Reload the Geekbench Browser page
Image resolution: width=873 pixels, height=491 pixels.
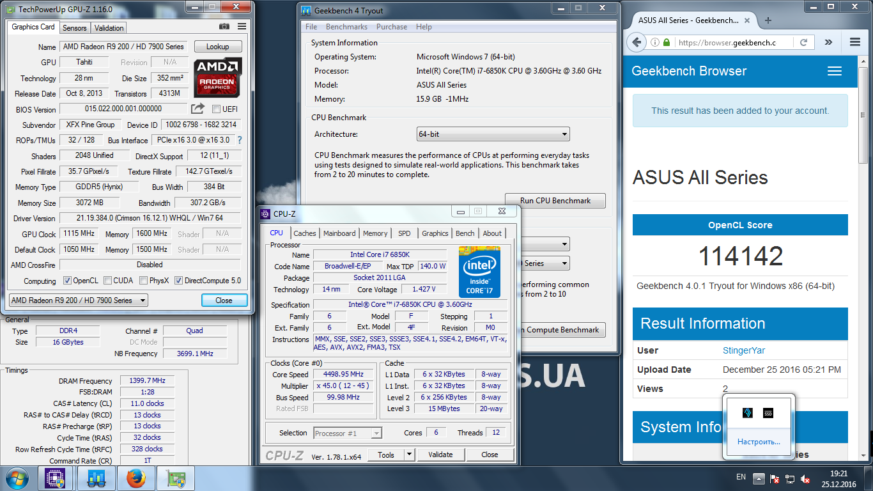pyautogui.click(x=803, y=42)
